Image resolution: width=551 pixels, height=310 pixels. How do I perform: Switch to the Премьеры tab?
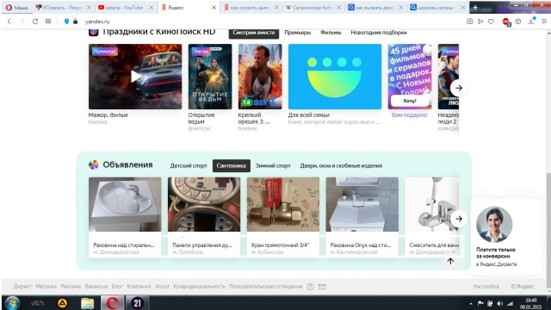[x=298, y=33]
